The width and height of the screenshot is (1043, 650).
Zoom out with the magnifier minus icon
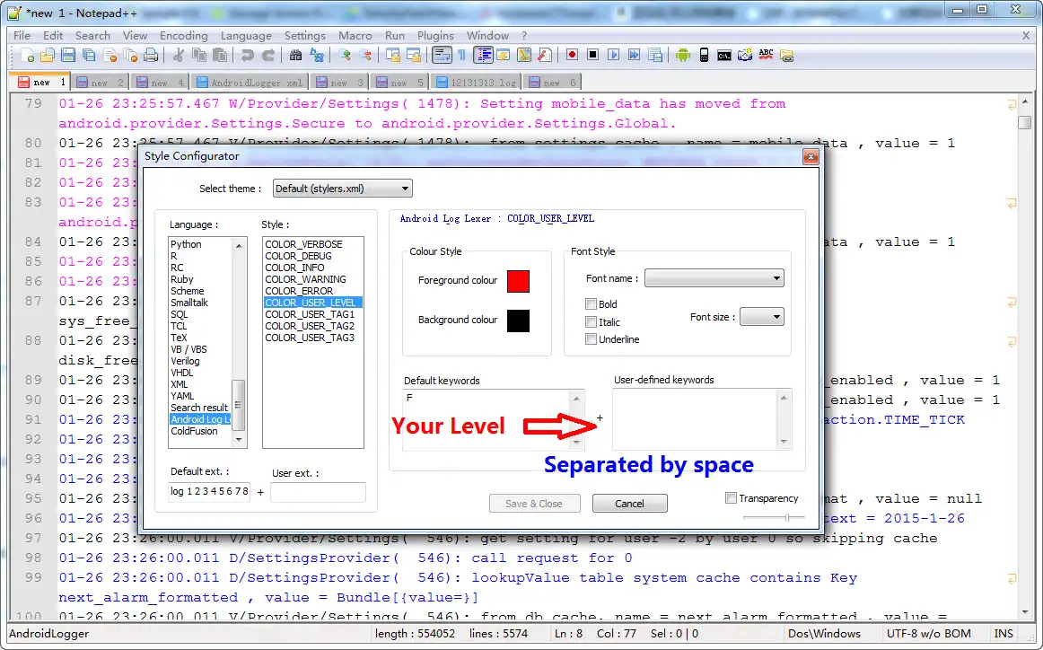tap(365, 56)
